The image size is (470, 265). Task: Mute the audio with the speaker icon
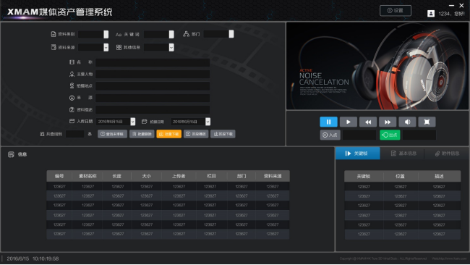point(407,122)
